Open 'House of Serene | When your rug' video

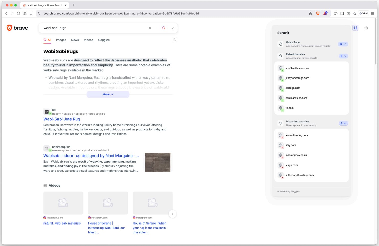point(149,228)
